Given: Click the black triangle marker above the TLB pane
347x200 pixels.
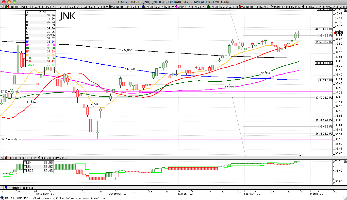Looking at the screenshot, I should coord(300,155).
